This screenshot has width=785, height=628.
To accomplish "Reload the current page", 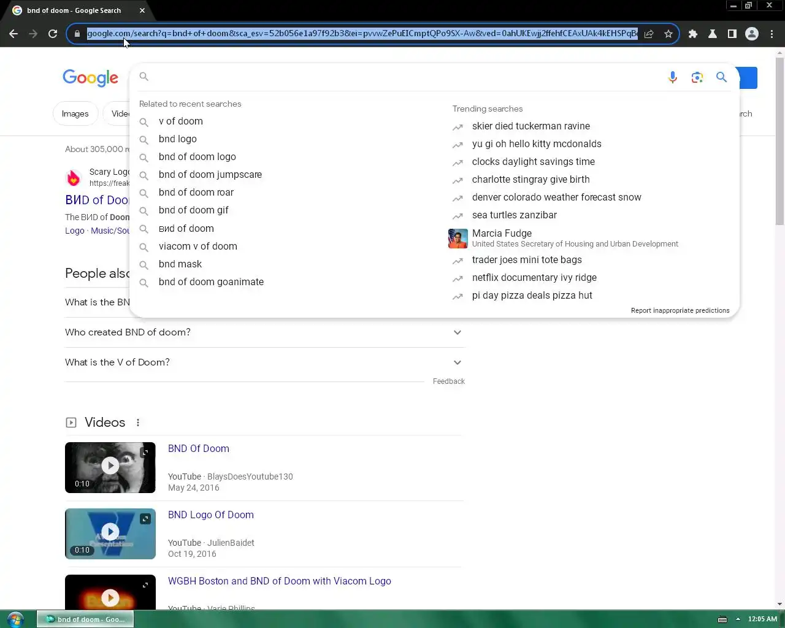I will click(53, 34).
